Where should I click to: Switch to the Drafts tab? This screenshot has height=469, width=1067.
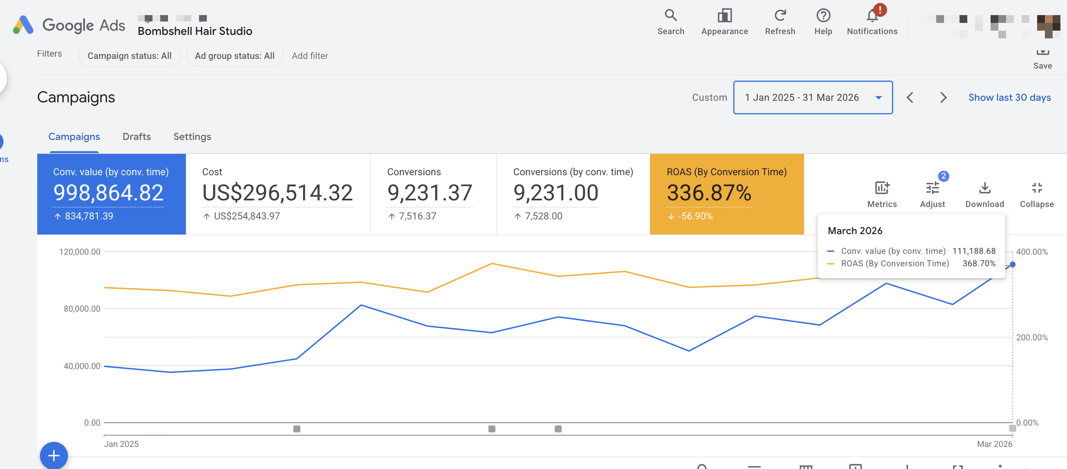pos(137,136)
